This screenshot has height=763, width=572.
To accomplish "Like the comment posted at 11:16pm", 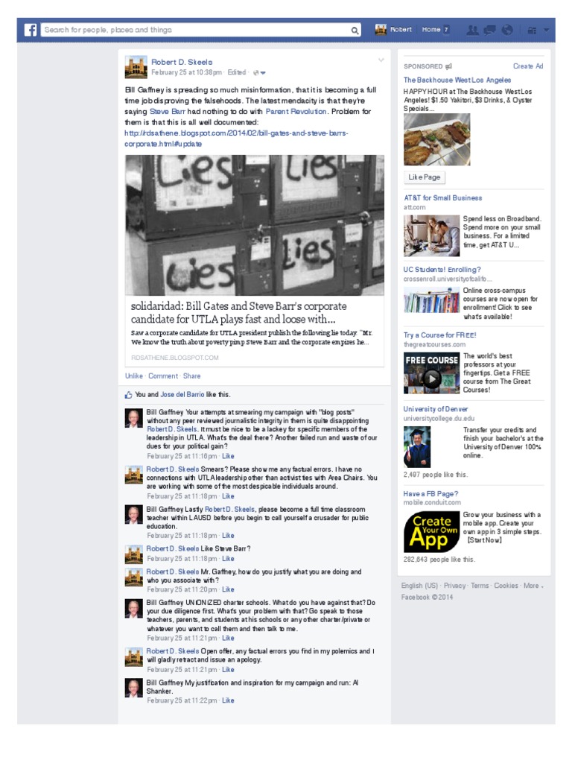I will pos(228,456).
